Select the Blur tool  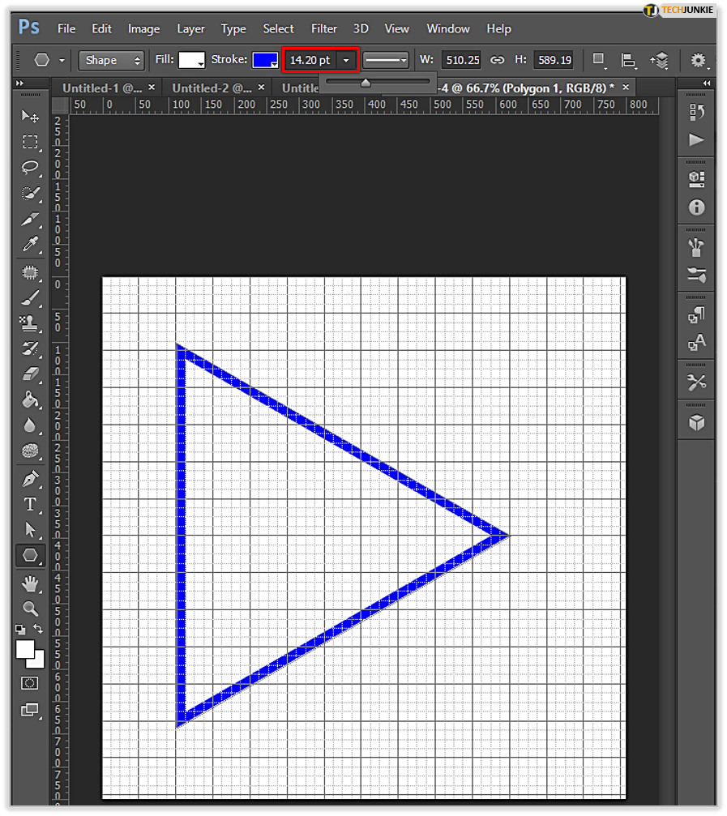[x=30, y=425]
